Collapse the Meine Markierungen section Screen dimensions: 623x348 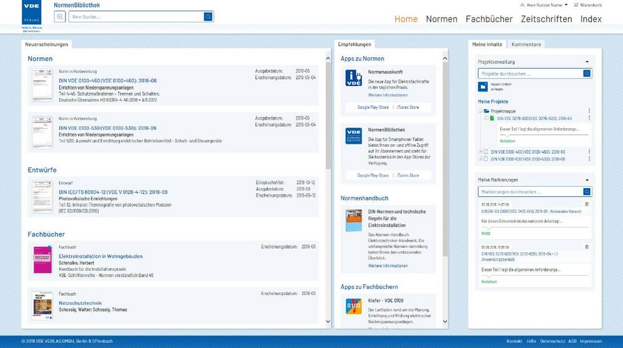(x=587, y=180)
